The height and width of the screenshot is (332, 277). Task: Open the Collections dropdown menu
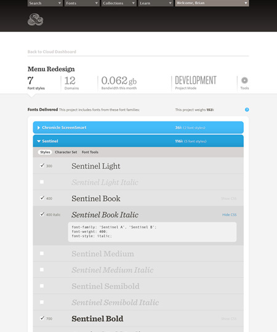pos(119,3)
